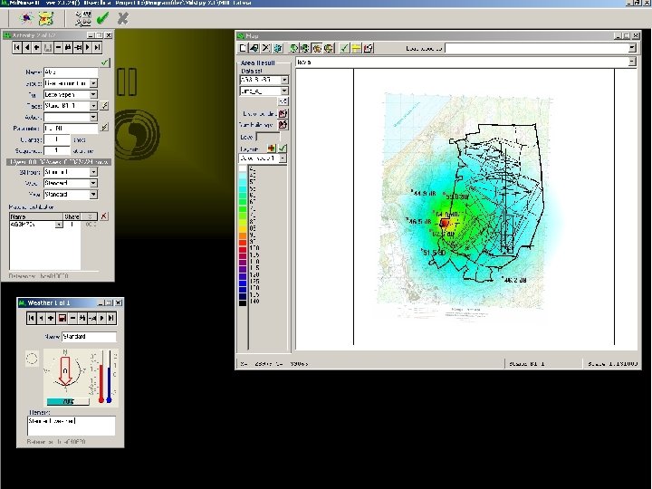The image size is (652, 489).
Task: Click the save icon in Weather window
Action: [x=62, y=318]
